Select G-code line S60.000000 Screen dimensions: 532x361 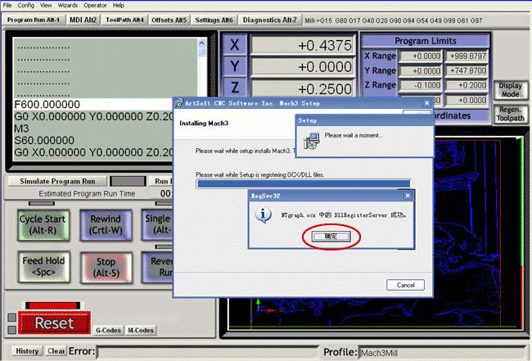44,140
